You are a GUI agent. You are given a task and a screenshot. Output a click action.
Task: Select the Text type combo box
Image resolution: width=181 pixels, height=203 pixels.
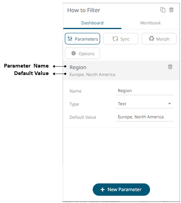click(x=145, y=104)
